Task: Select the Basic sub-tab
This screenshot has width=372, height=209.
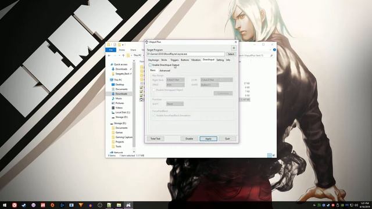Action: [153, 70]
